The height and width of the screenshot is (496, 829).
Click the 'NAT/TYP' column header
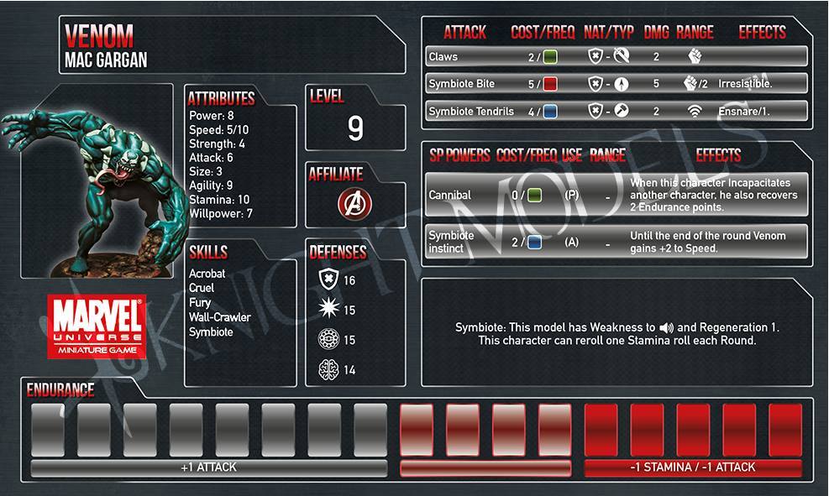coord(609,33)
